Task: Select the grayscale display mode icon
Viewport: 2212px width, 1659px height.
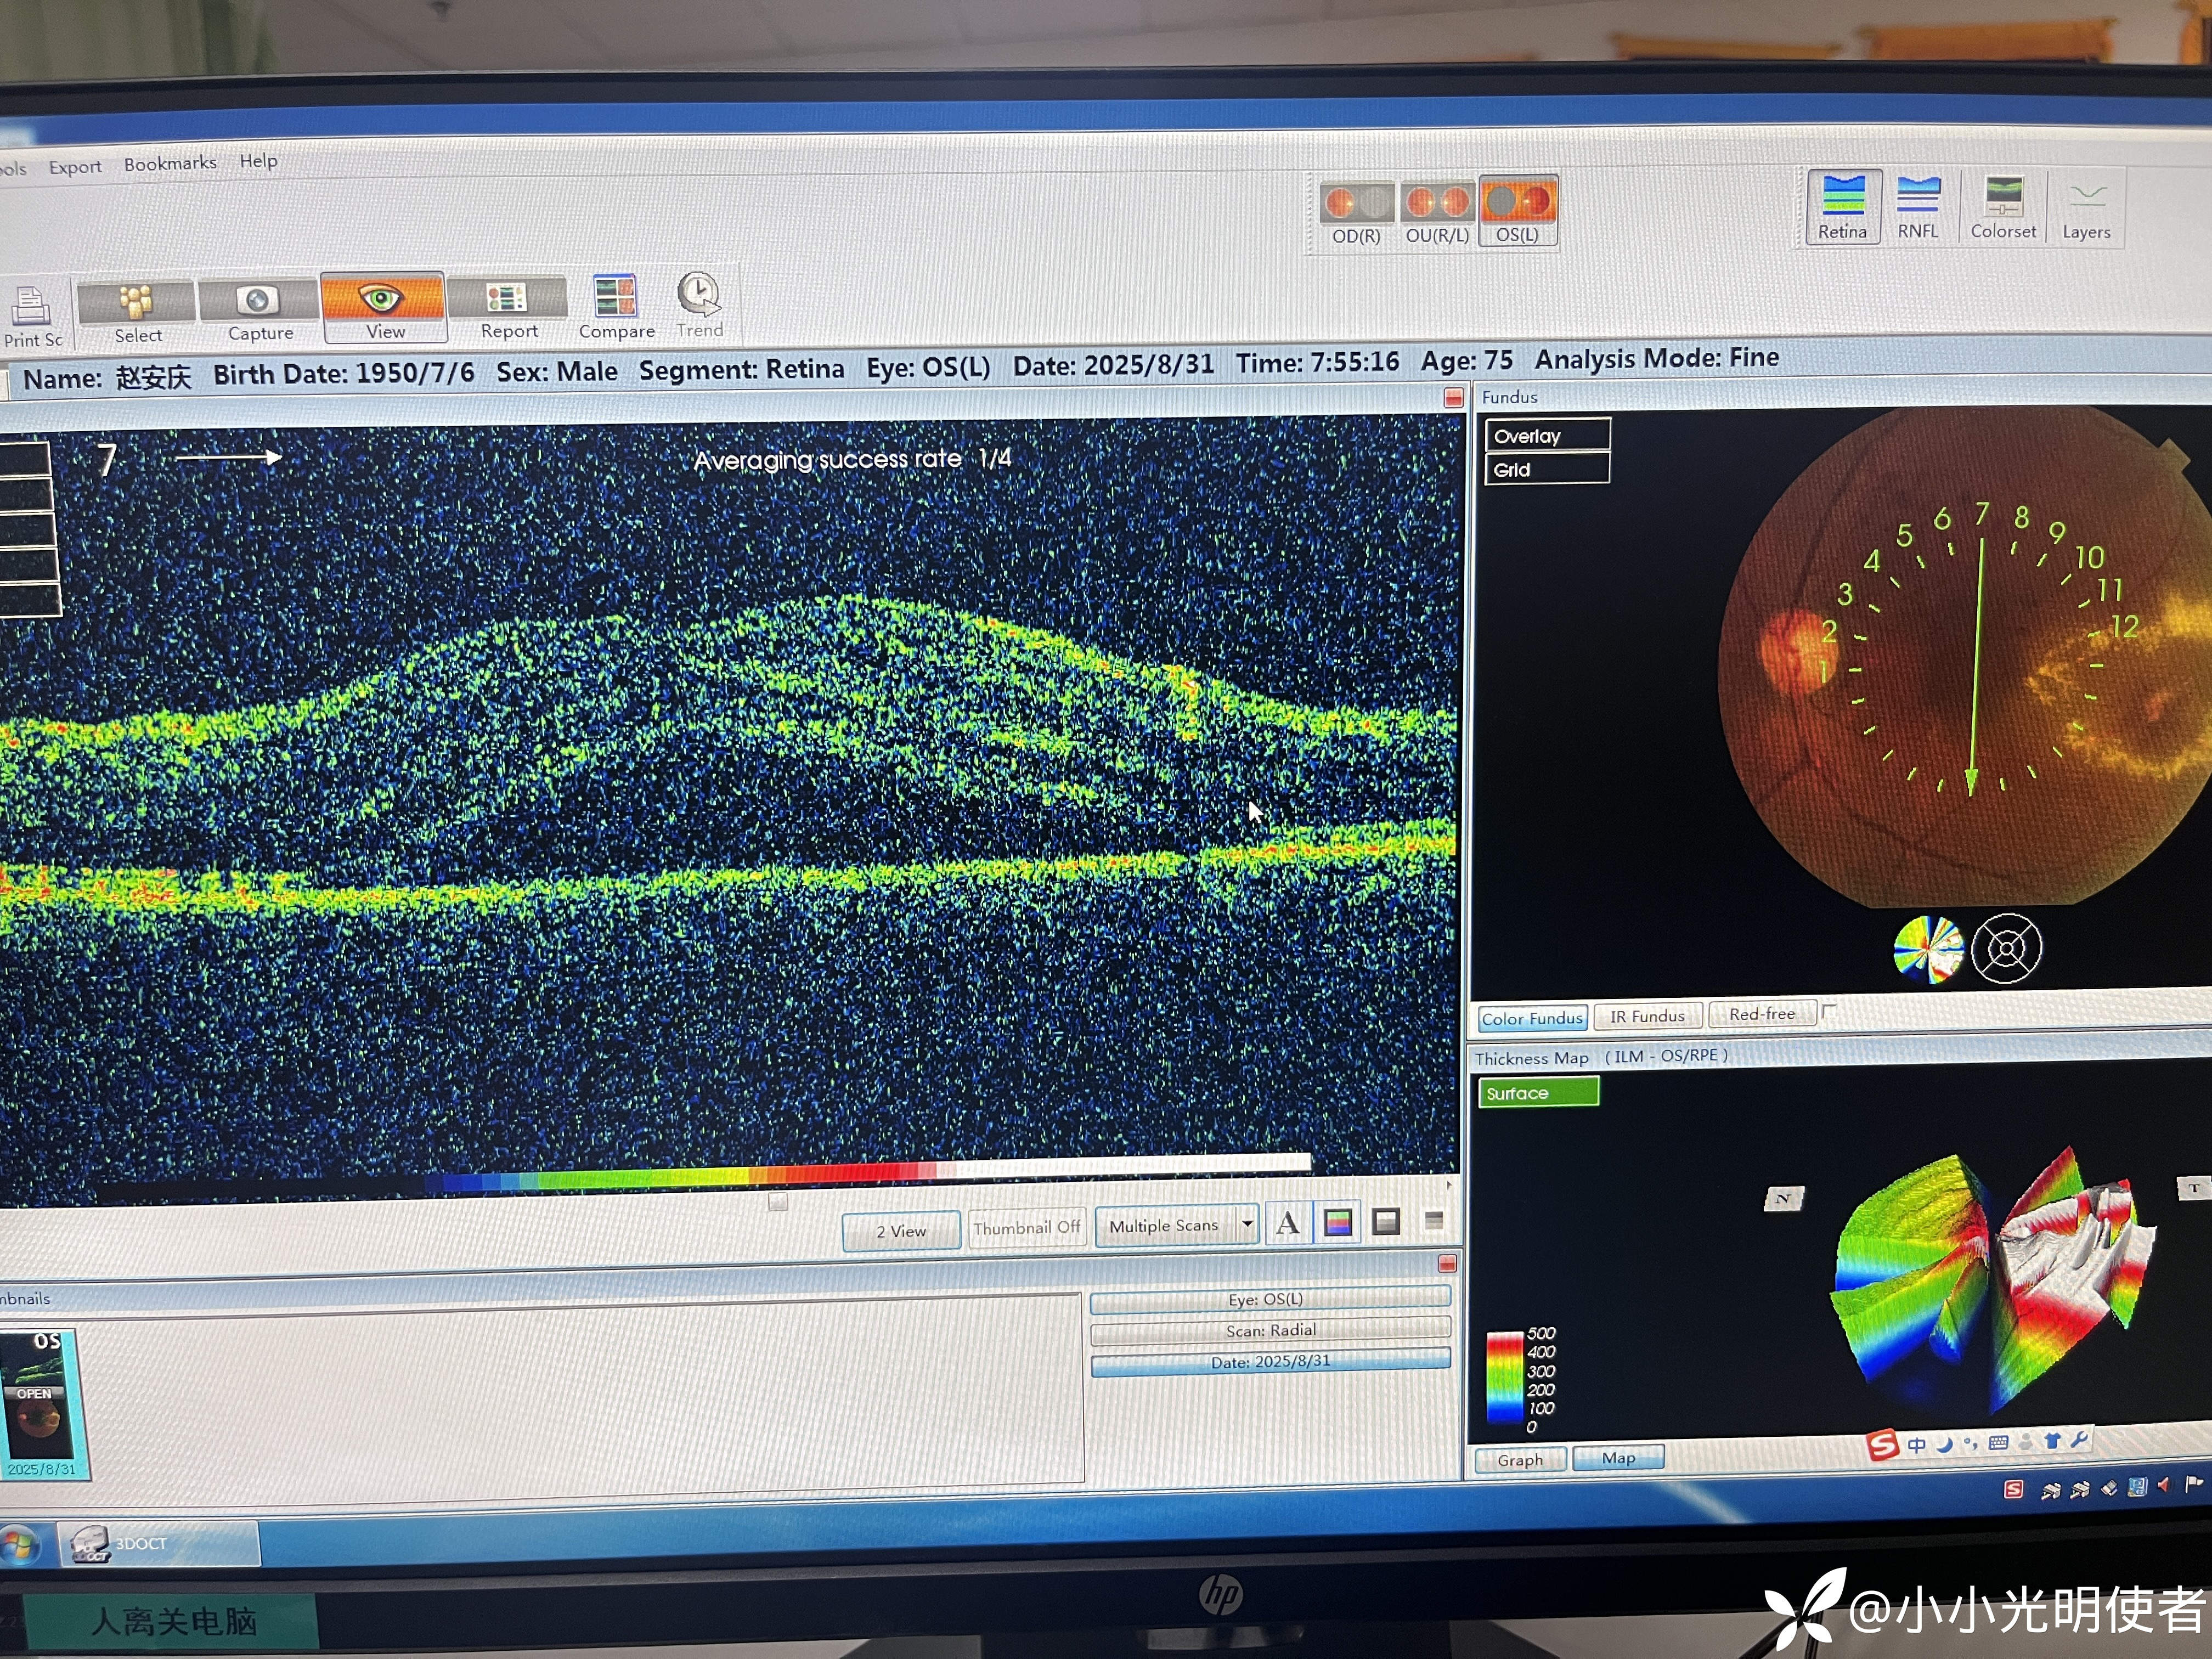Action: pyautogui.click(x=1385, y=1222)
